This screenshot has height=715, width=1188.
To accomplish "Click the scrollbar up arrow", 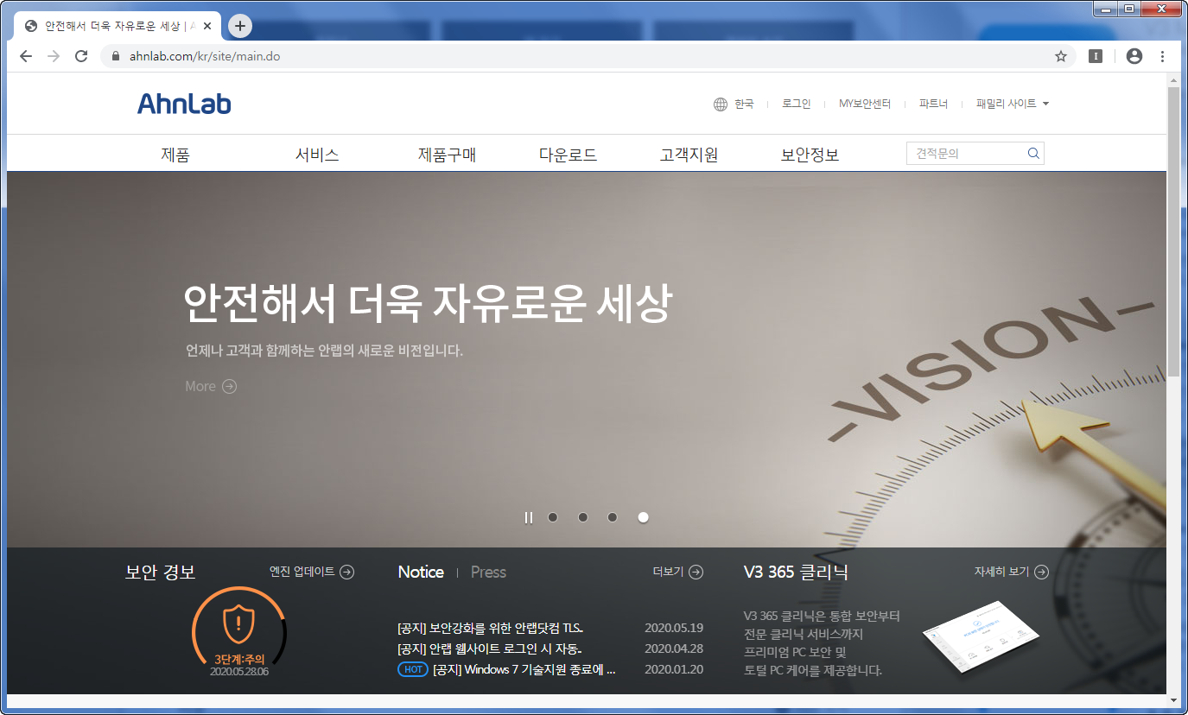I will (1173, 80).
